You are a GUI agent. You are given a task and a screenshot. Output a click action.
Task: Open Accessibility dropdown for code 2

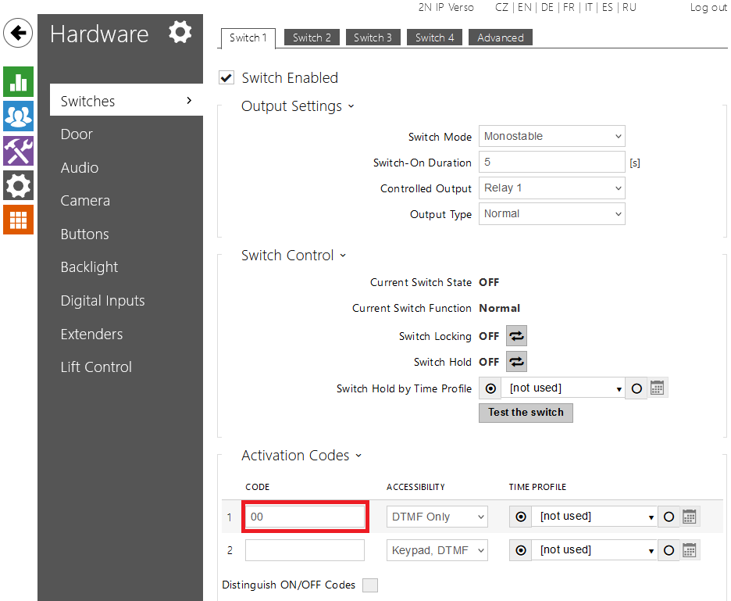pos(437,550)
